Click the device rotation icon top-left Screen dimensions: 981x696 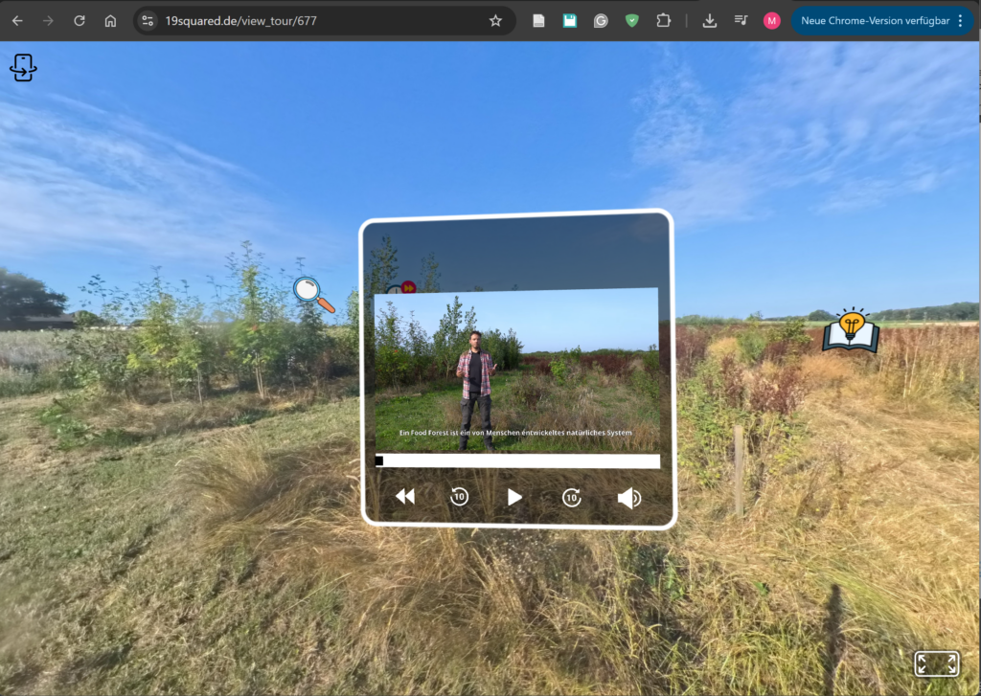(23, 67)
